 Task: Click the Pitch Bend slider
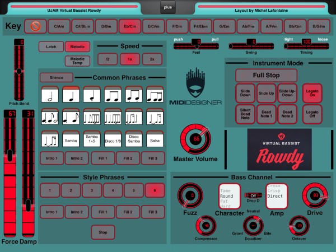point(19,69)
